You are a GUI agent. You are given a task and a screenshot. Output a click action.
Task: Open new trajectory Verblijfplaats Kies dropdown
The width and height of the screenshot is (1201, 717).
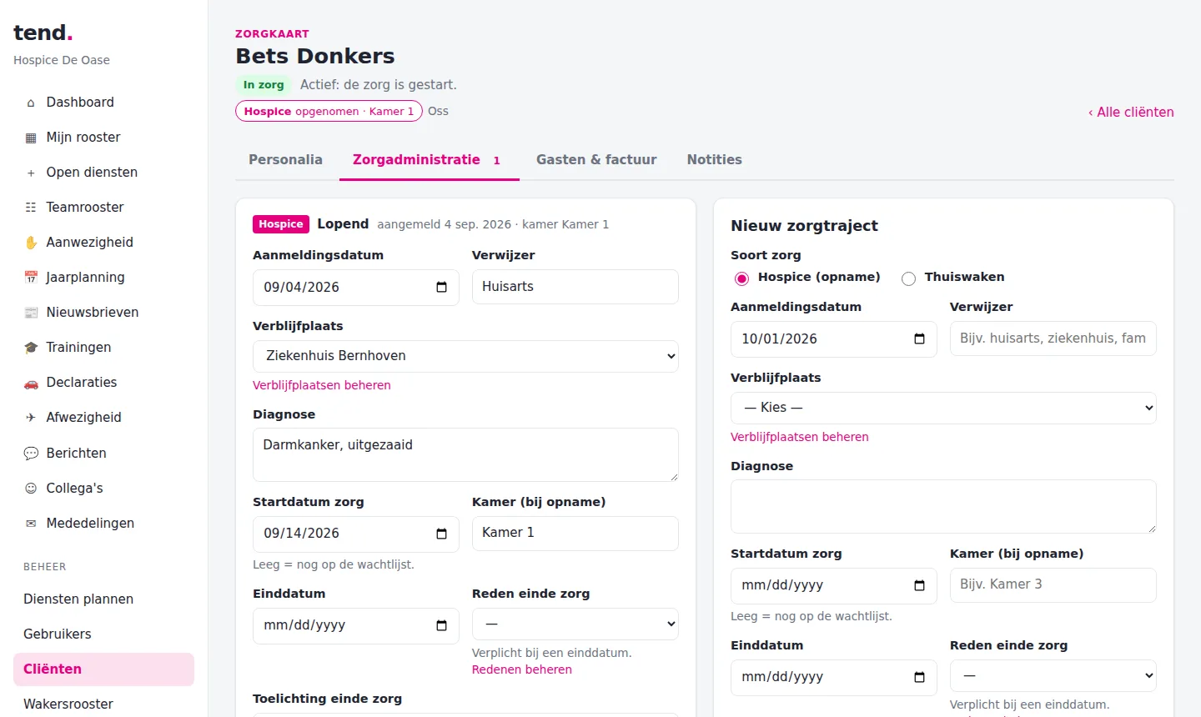click(943, 408)
